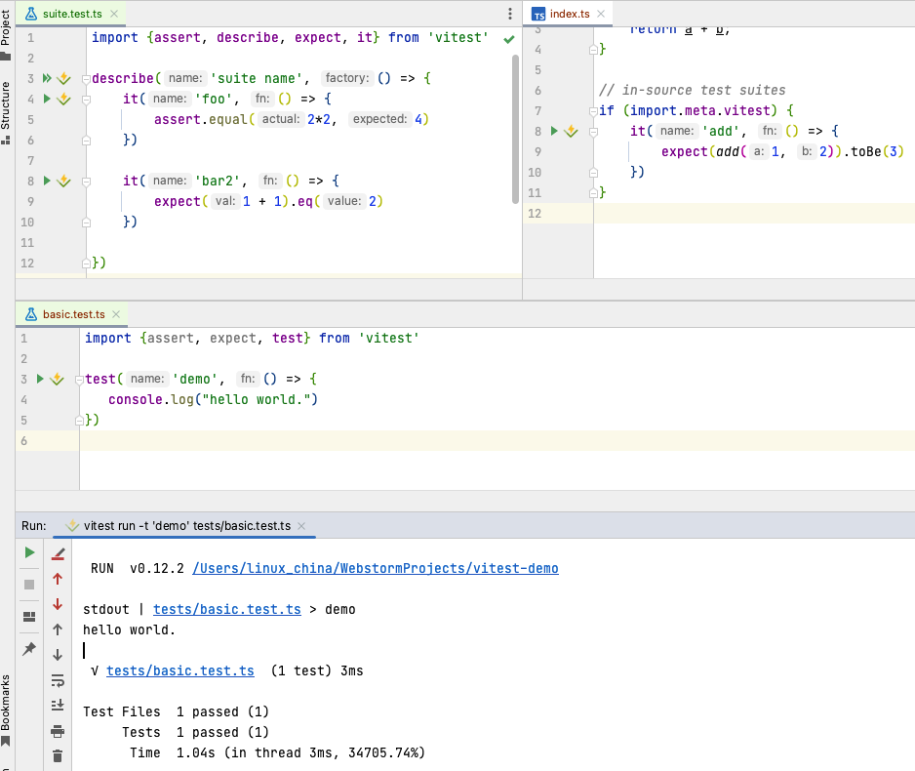Jump to previous stack trace up arrow
Image resolution: width=915 pixels, height=771 pixels.
pyautogui.click(x=58, y=629)
